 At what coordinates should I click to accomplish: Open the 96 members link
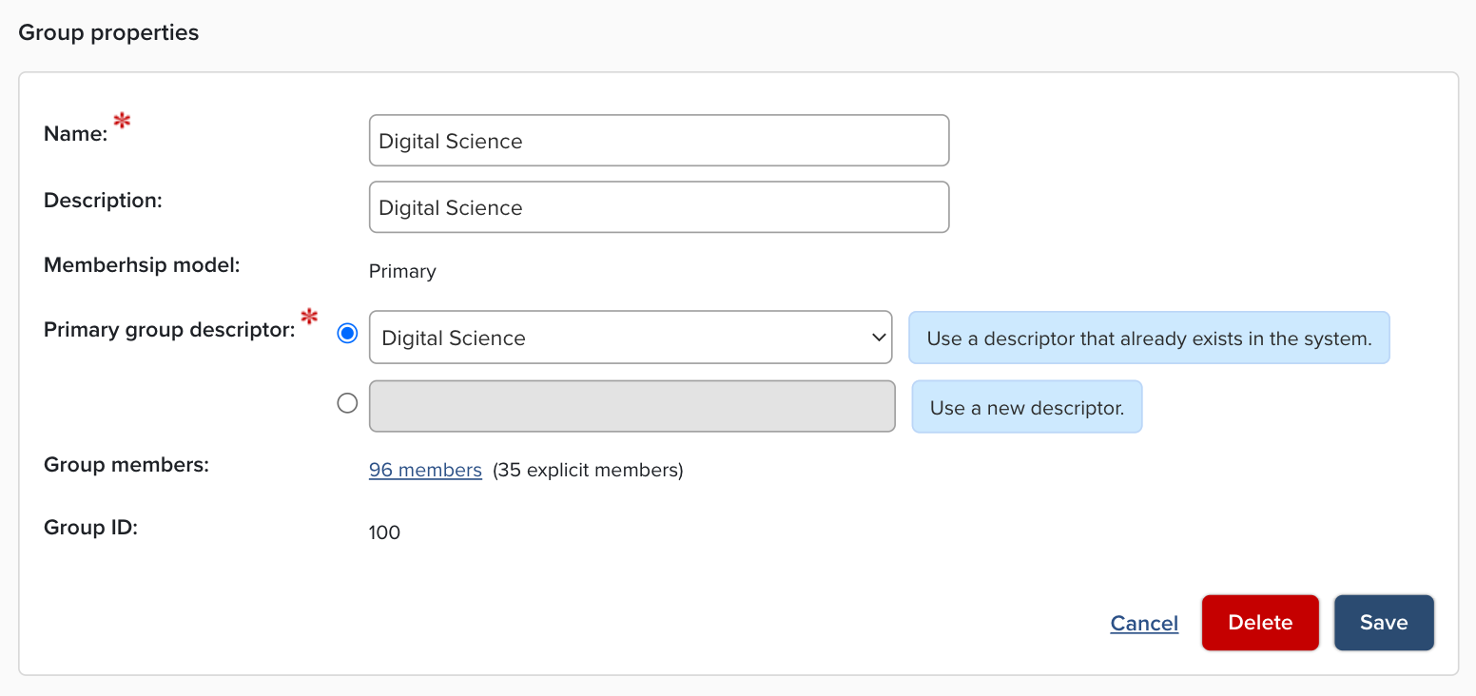[x=425, y=470]
